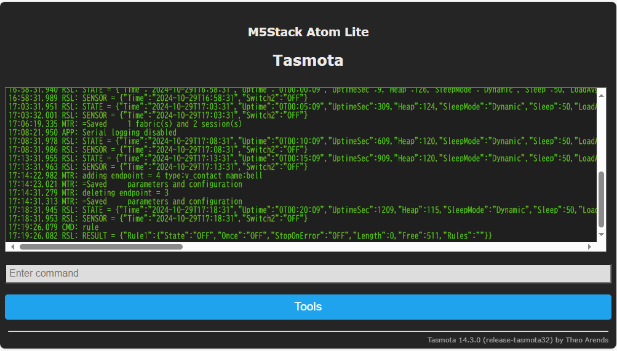Click the M5Stack Atom Lite heading
This screenshot has width=617, height=351.
308,32
